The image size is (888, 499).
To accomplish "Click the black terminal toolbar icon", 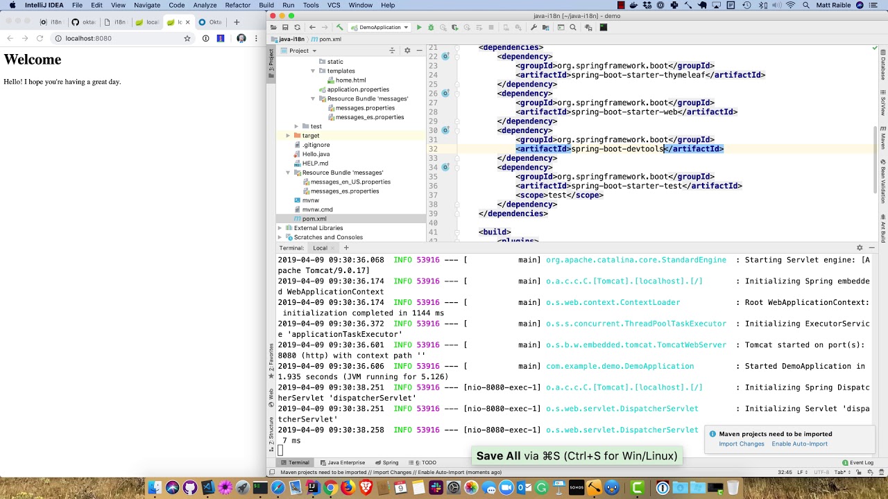I will (x=604, y=28).
